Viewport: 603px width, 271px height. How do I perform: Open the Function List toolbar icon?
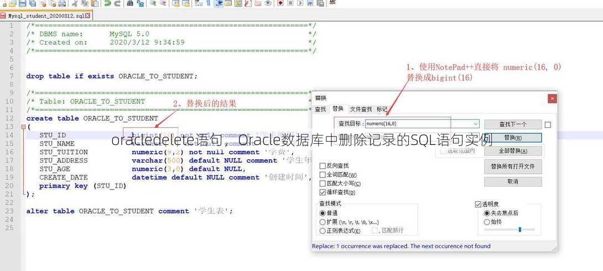(x=248, y=3)
